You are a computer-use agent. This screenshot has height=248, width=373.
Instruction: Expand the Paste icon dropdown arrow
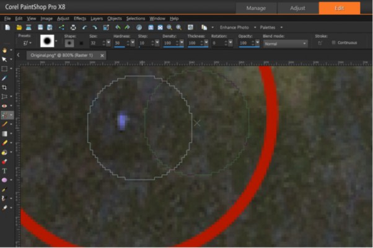(213, 27)
